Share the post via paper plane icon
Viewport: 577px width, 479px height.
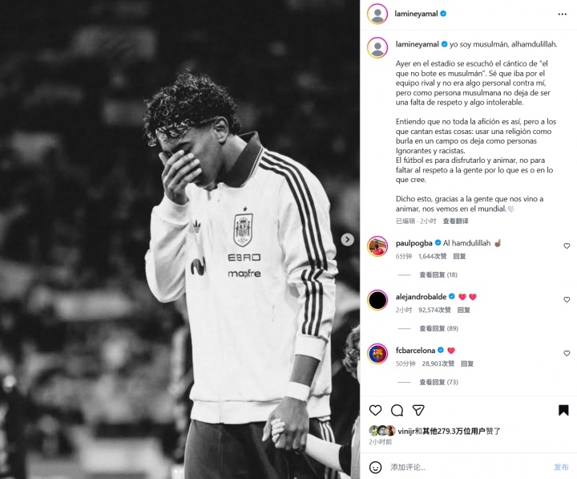418,410
